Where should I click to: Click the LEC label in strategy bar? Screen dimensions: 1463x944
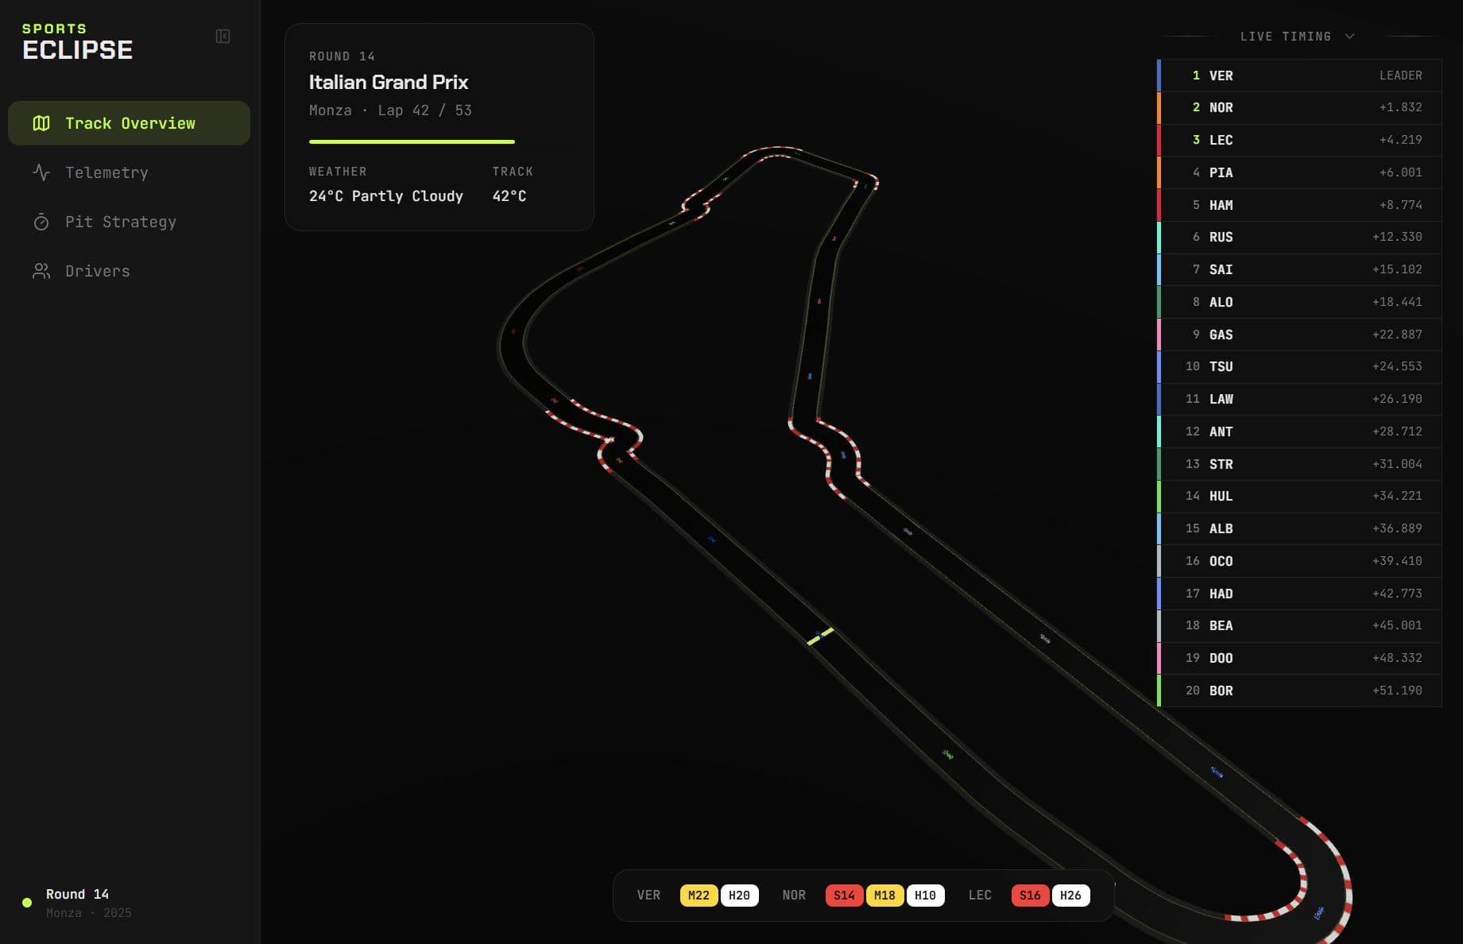[x=980, y=896]
